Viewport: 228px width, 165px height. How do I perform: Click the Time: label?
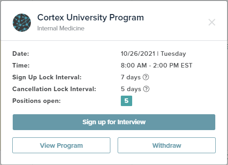21,65
